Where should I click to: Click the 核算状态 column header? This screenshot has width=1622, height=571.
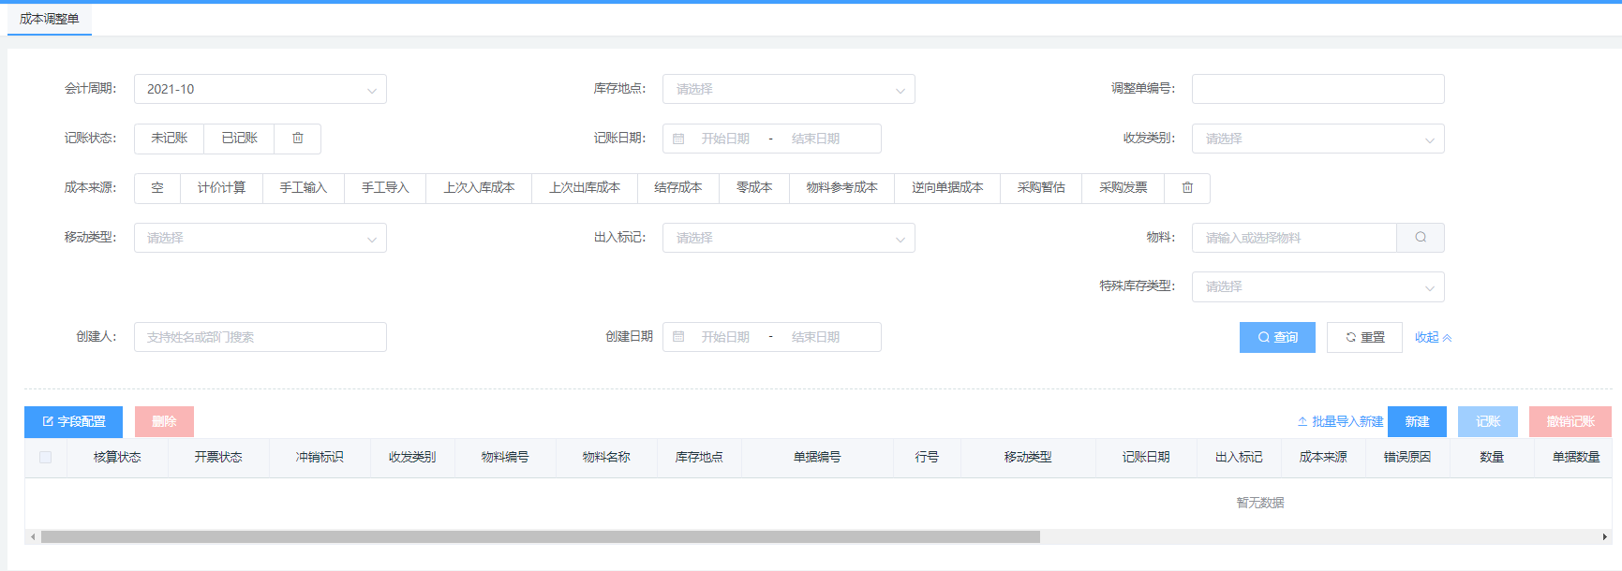point(117,458)
